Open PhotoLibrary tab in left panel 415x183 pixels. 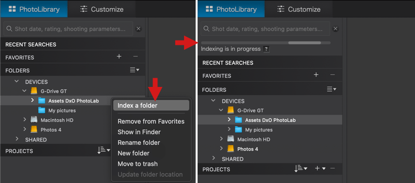tap(34, 9)
